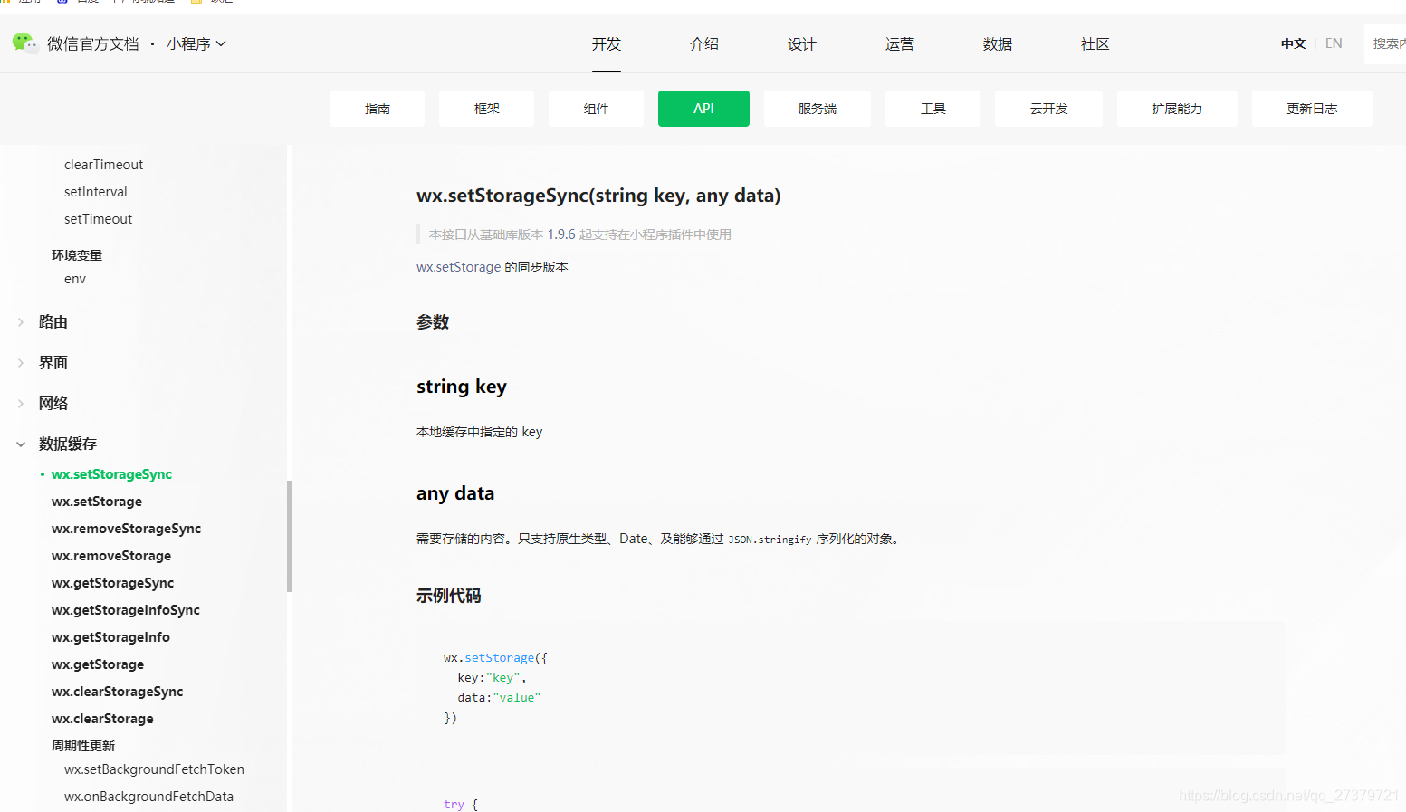Open wx.getStorageInfoSync in sidebar

point(126,610)
